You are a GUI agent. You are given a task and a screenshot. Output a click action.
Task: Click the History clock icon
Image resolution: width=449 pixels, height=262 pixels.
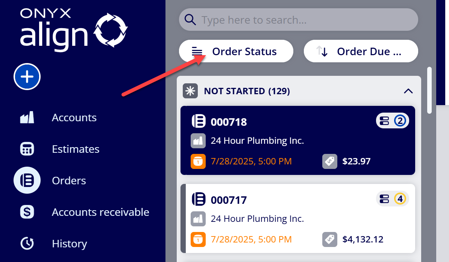pos(27,244)
